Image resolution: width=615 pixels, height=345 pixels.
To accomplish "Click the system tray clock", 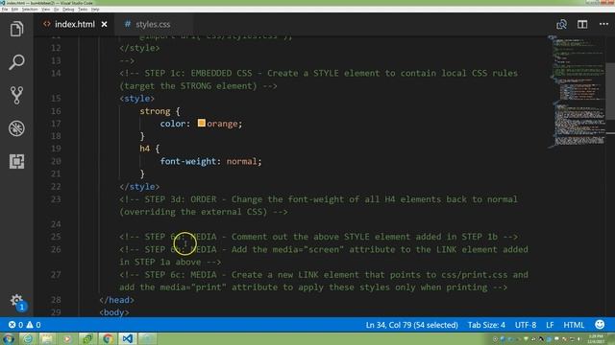I will [x=596, y=338].
